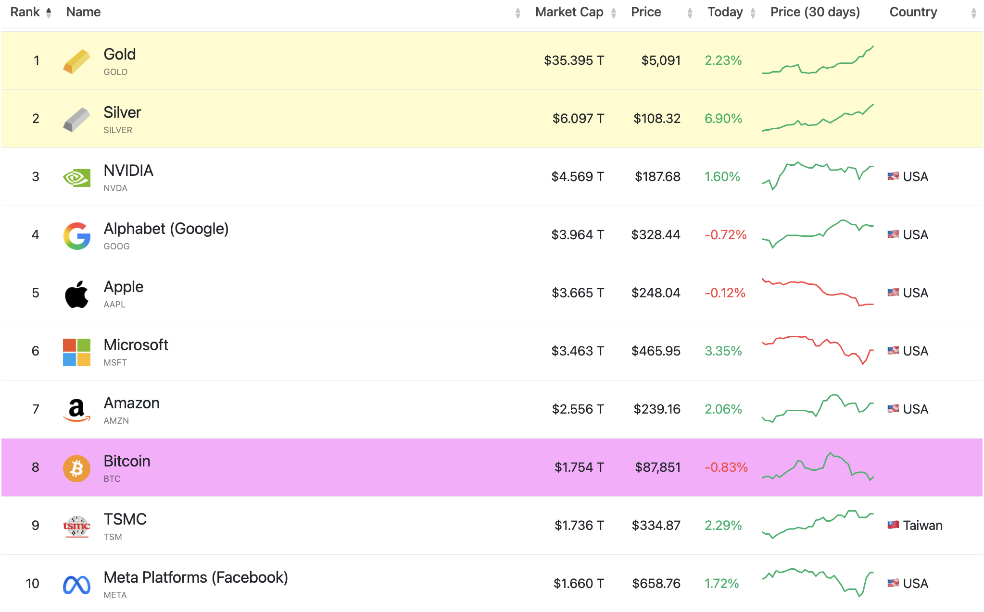Image resolution: width=984 pixels, height=612 pixels.
Task: Click Bitcoin's 30-day price sparkline
Action: [x=818, y=467]
